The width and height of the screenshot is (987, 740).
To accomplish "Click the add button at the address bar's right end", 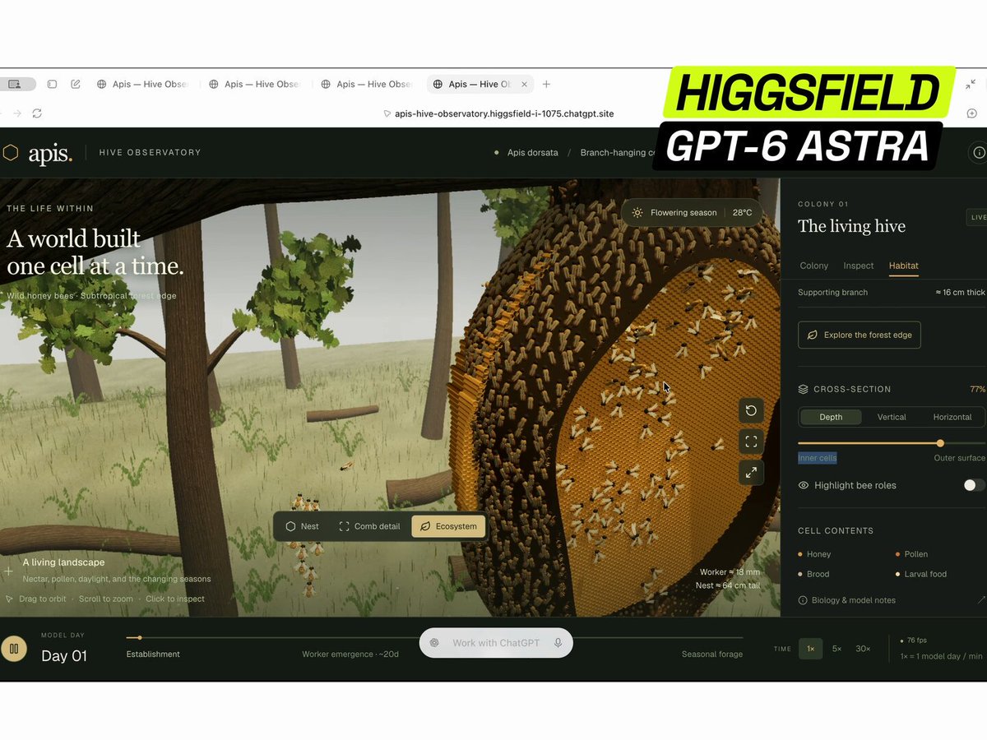I will [973, 113].
